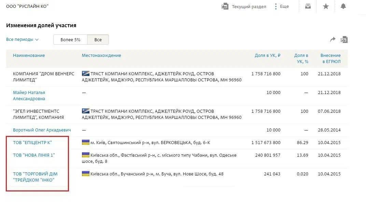
Task: Click Текущий раздел label
Action: tap(249, 6)
